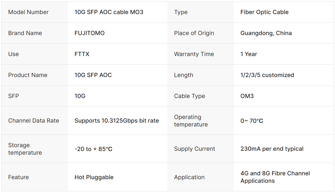Click the FTTX use value
Image resolution: width=335 pixels, height=193 pixels.
82,54
